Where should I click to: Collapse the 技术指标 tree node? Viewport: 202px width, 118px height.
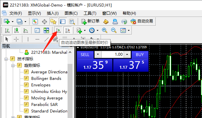tap(6, 59)
